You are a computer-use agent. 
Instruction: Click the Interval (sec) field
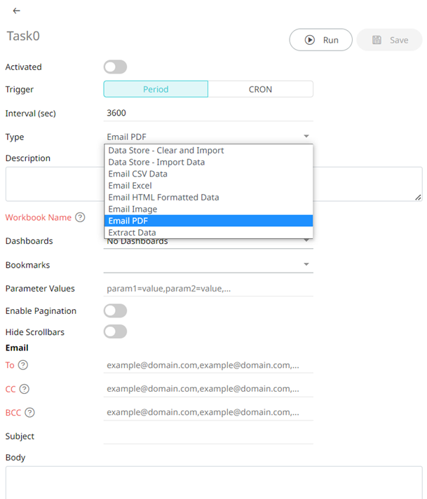click(208, 113)
